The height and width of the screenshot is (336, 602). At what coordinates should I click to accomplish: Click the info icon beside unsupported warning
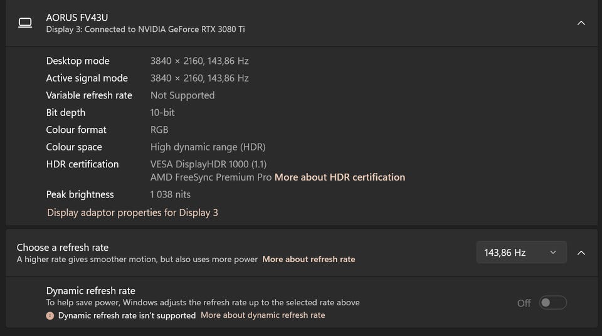(50, 315)
